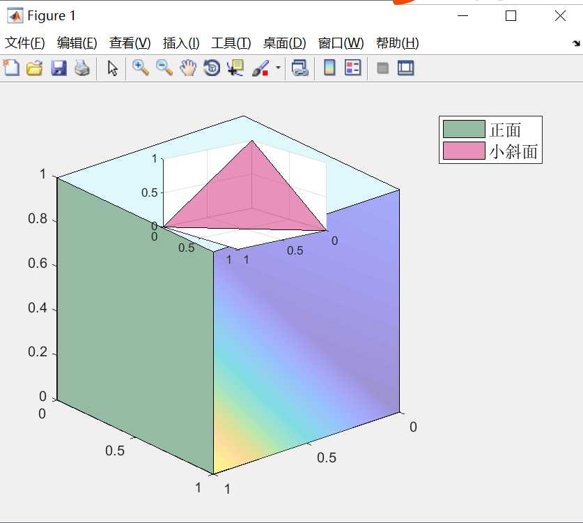Select the Pan hand tool
Image resolution: width=583 pixels, height=523 pixels.
click(x=188, y=68)
